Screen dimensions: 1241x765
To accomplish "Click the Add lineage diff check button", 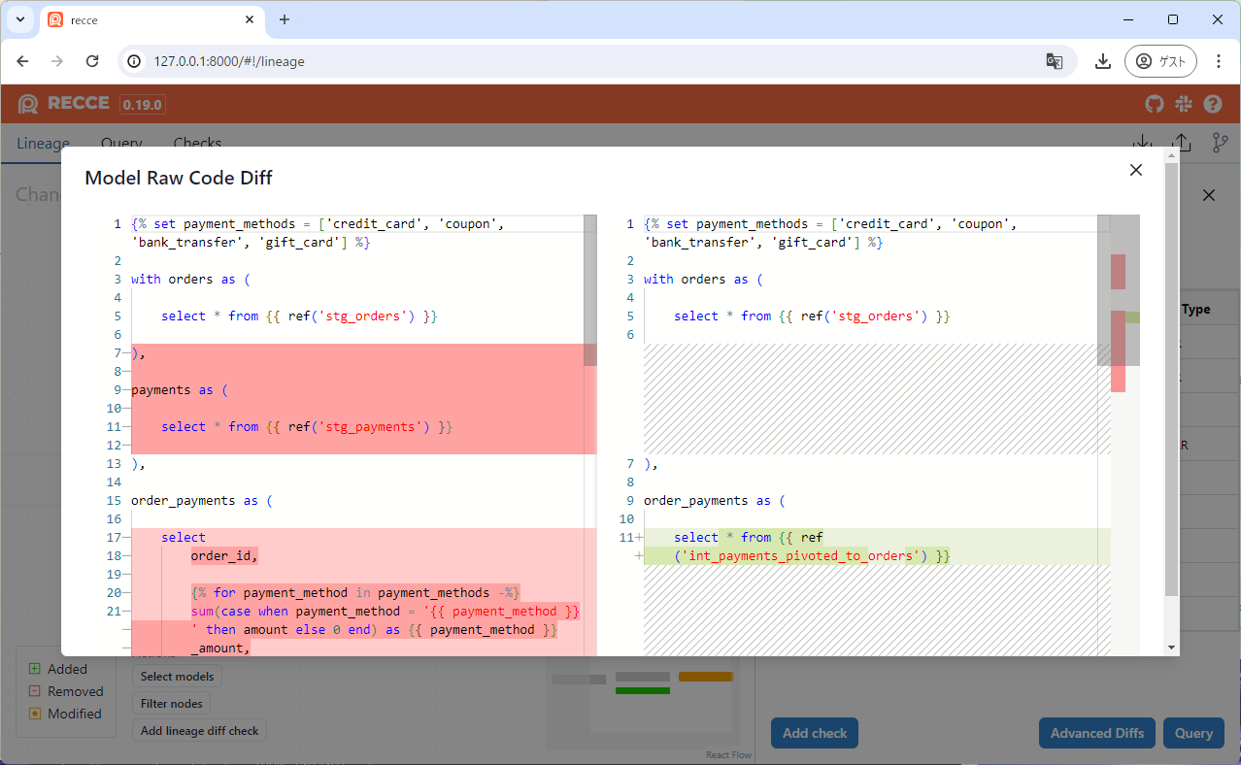I will [199, 730].
